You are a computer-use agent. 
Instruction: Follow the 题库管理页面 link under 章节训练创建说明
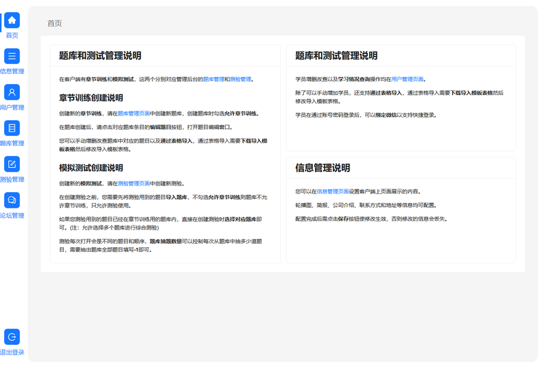(x=133, y=114)
